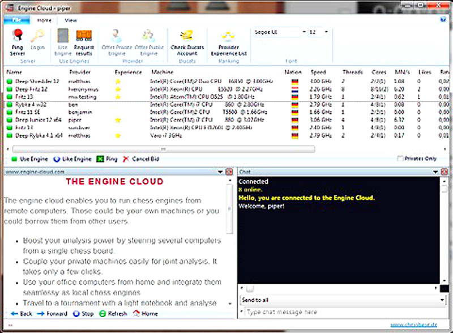
Task: Close the Chat panel
Action: click(445, 172)
